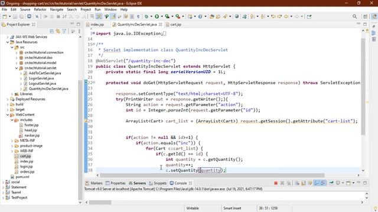Viewport: 378px width, 212px height.
Task: Toggle Word Wrap in Console toolbar
Action: coord(310,183)
